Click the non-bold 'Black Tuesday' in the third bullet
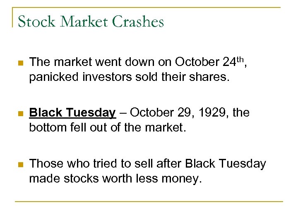Screen dimensions: 298x224 [x=226, y=163]
